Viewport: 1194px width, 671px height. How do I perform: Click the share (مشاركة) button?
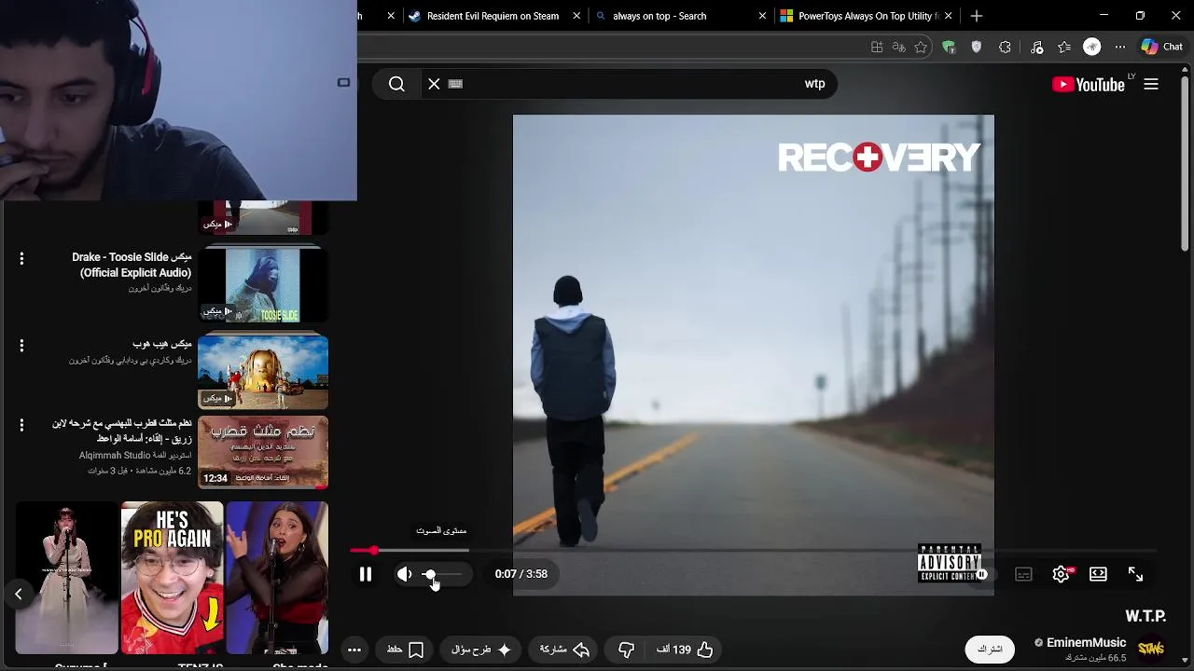pyautogui.click(x=563, y=650)
